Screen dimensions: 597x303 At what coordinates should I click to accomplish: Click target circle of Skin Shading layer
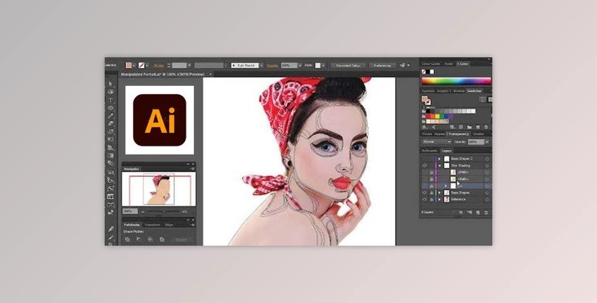[487, 165]
